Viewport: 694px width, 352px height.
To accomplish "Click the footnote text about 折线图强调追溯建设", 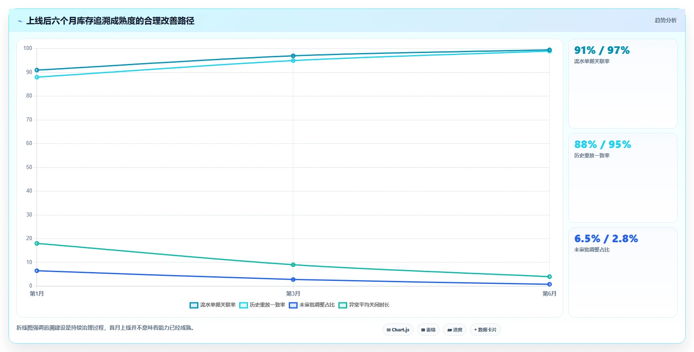I will 106,328.
